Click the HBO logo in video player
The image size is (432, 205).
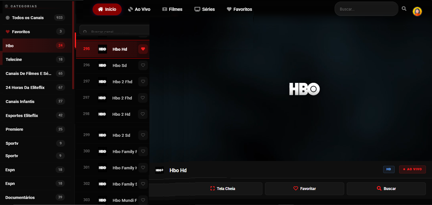click(x=304, y=89)
